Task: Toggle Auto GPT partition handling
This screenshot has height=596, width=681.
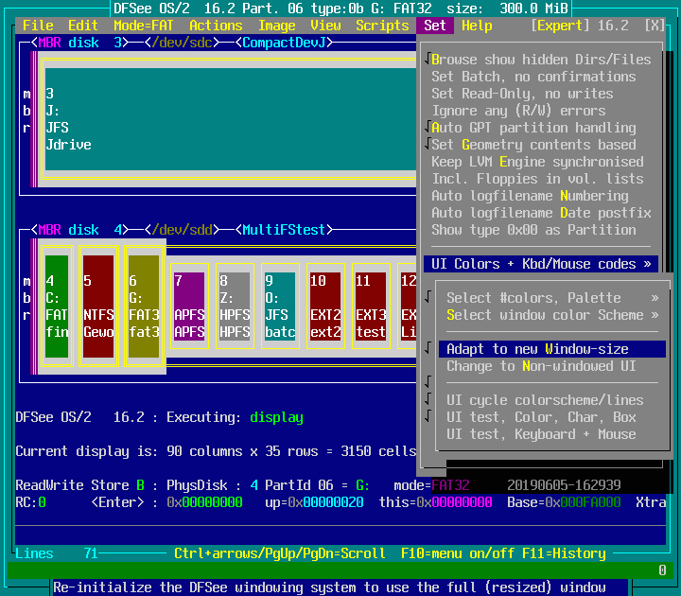Action: point(541,128)
